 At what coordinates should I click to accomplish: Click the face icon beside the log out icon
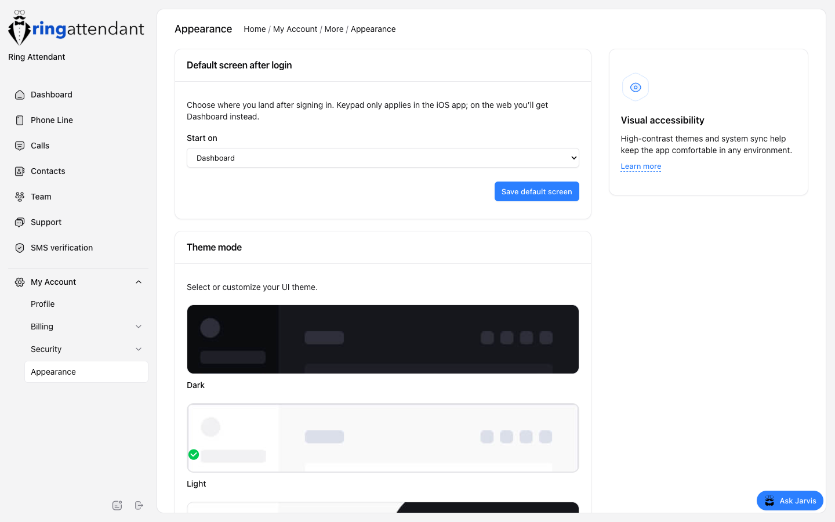coord(117,505)
